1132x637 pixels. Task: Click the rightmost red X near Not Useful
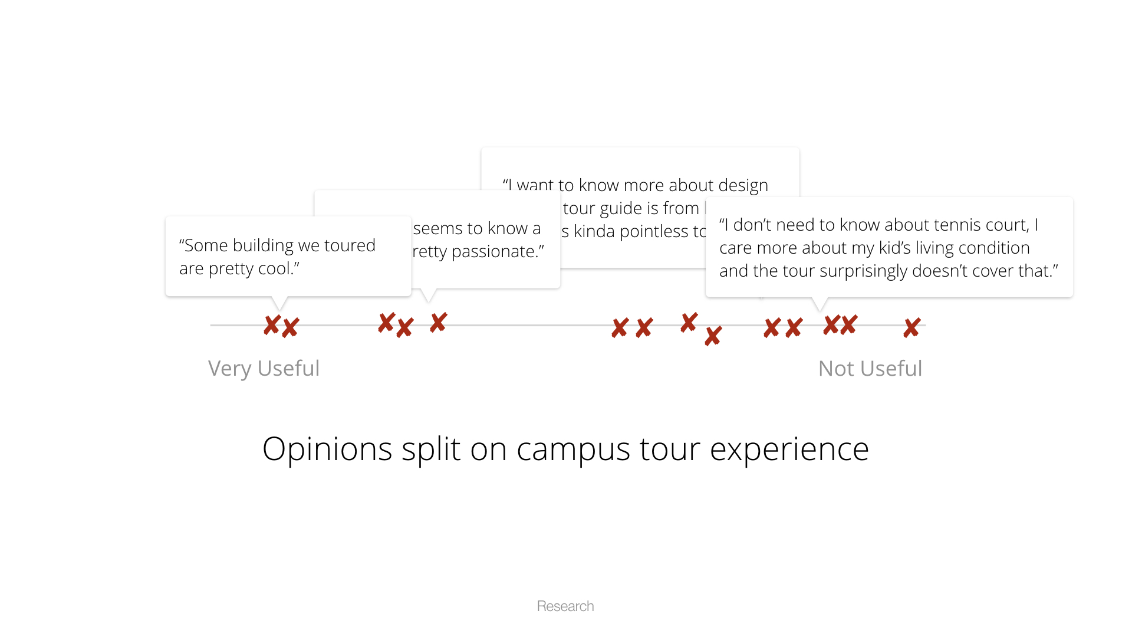click(x=911, y=327)
